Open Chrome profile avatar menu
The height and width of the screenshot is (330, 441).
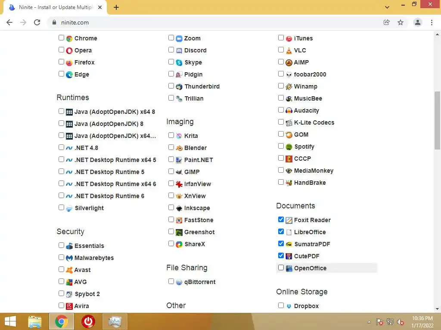418,22
